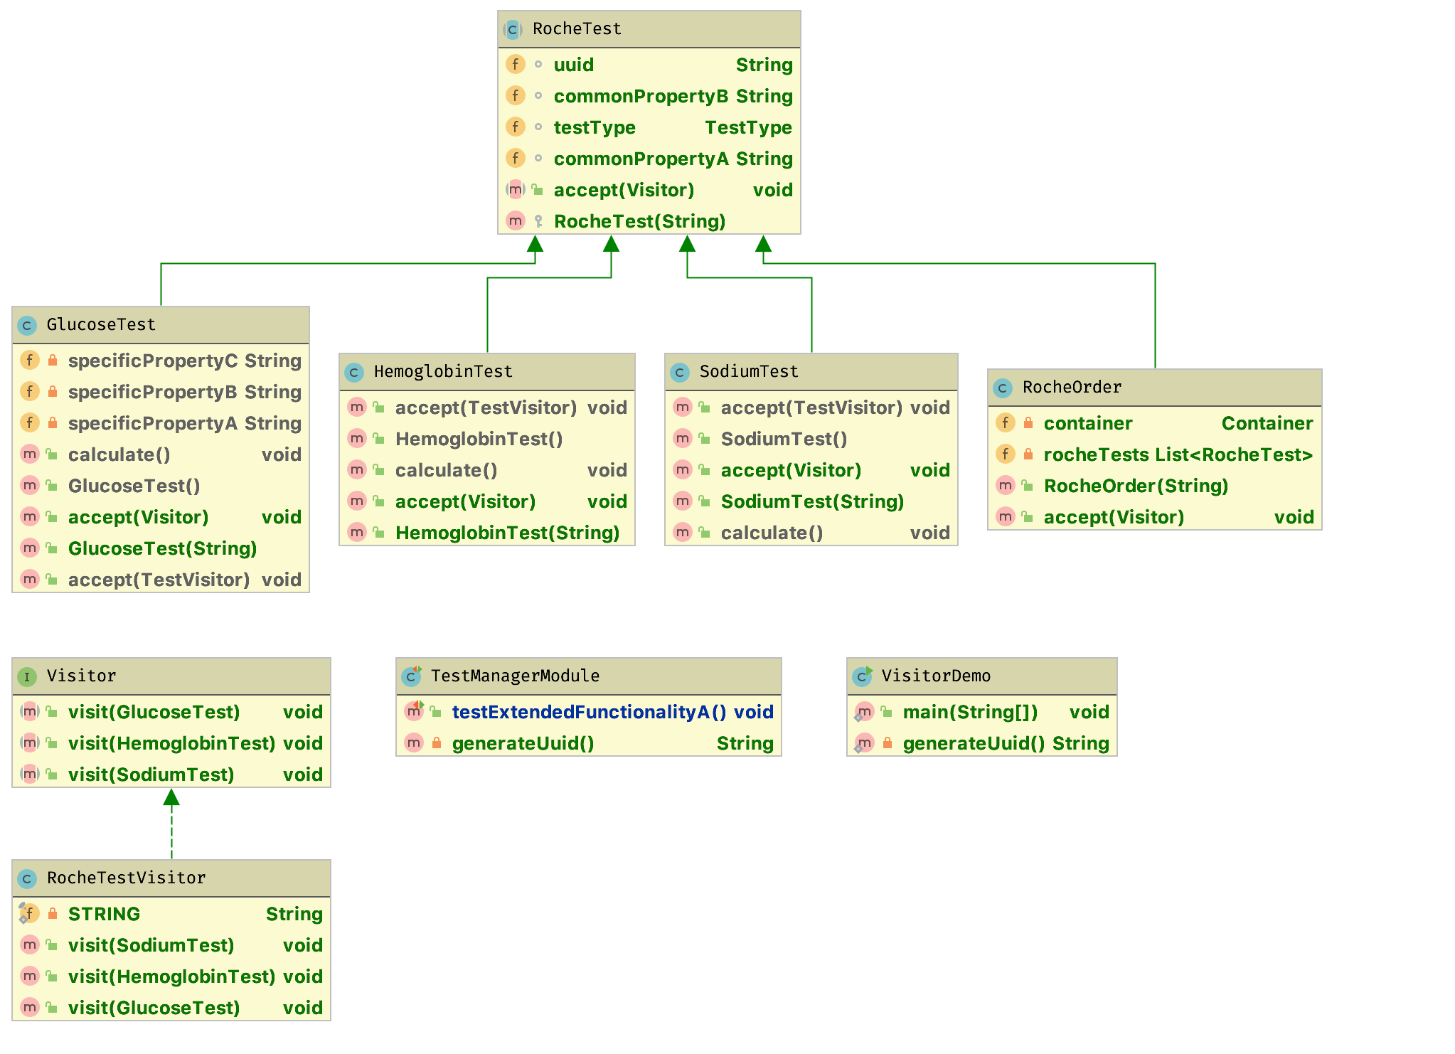Select the SodiumTest class header
The image size is (1455, 1054).
click(811, 371)
